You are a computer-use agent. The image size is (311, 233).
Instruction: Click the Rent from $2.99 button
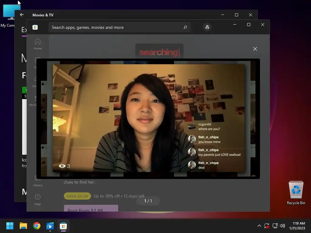pyautogui.click(x=91, y=208)
